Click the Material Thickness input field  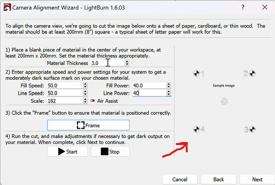[x=108, y=63]
